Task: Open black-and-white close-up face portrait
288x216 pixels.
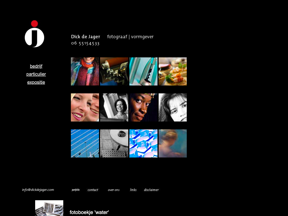Action: 173,107
